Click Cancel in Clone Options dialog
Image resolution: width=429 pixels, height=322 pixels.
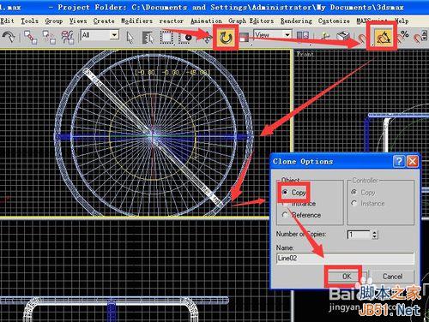point(392,277)
